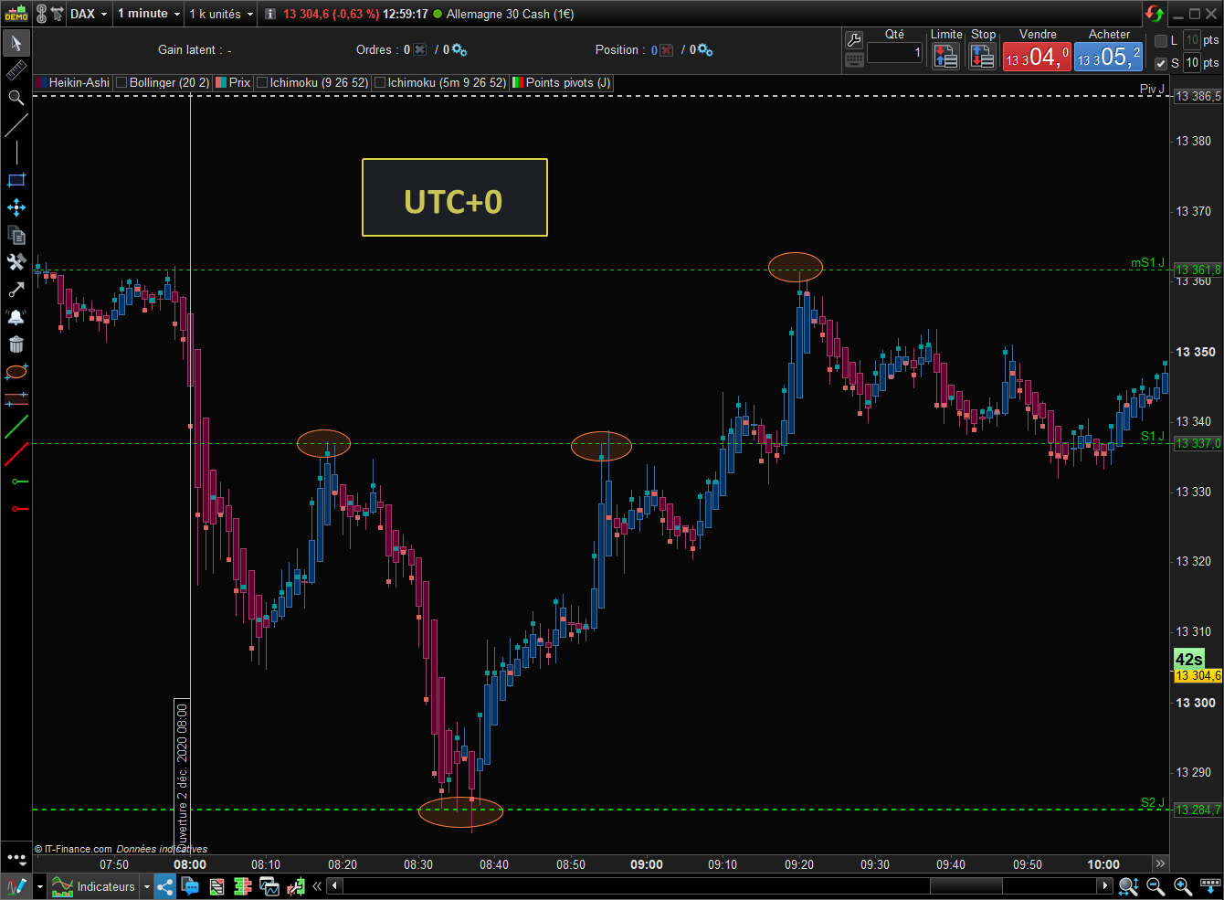Close all positions with the X icon
This screenshot has height=900, width=1224.
(x=667, y=50)
